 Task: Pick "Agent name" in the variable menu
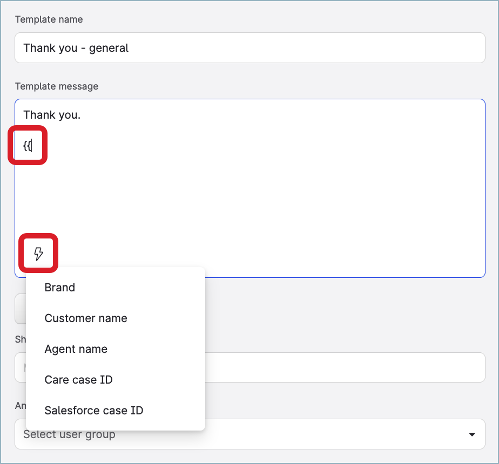76,349
